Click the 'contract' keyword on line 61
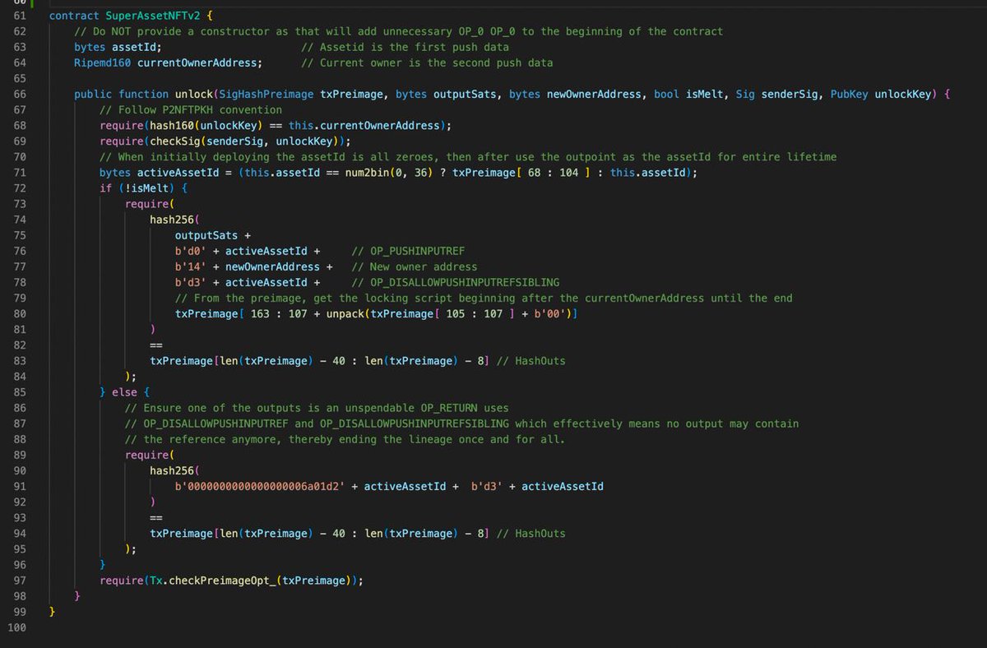The width and height of the screenshot is (987, 648). [74, 16]
